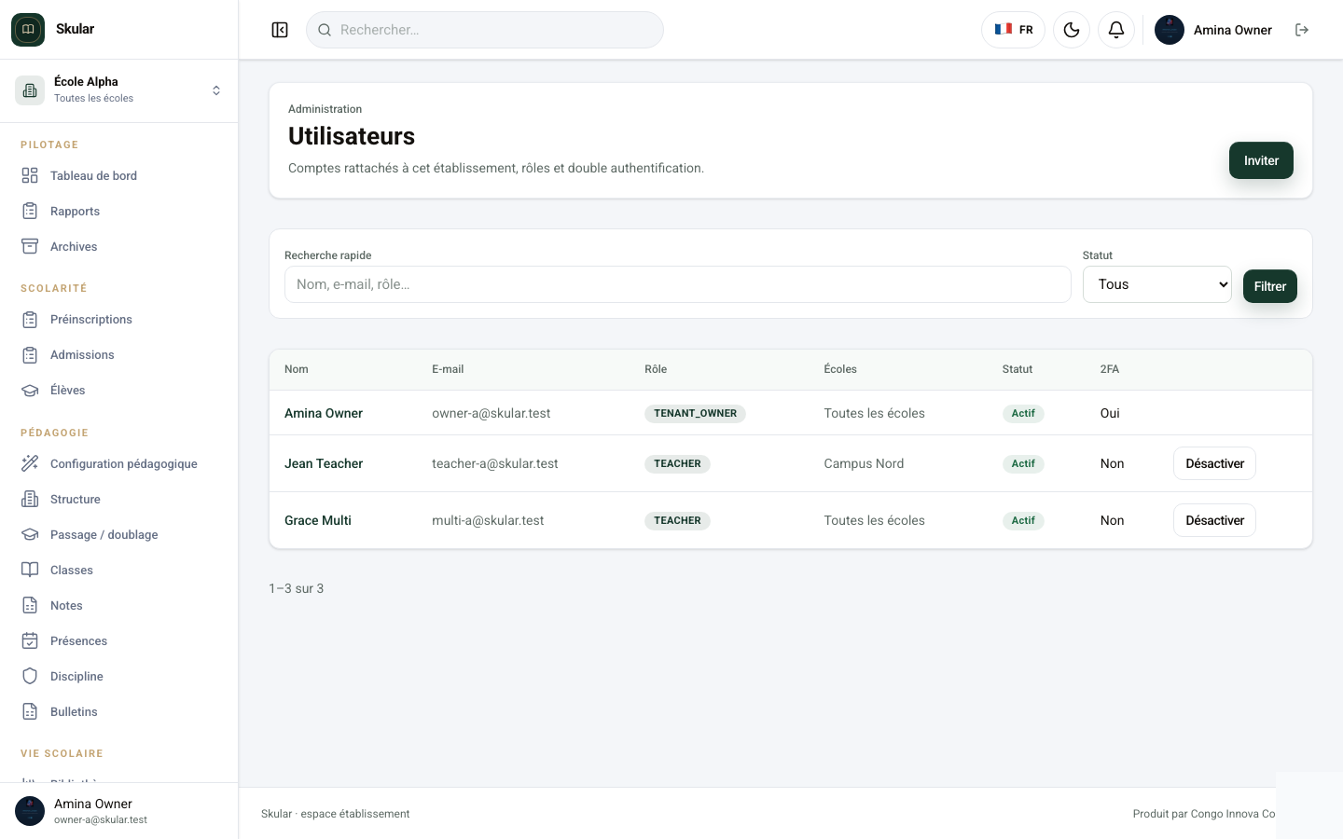Click the Passage / doublage icon
1343x839 pixels.
pyautogui.click(x=30, y=534)
